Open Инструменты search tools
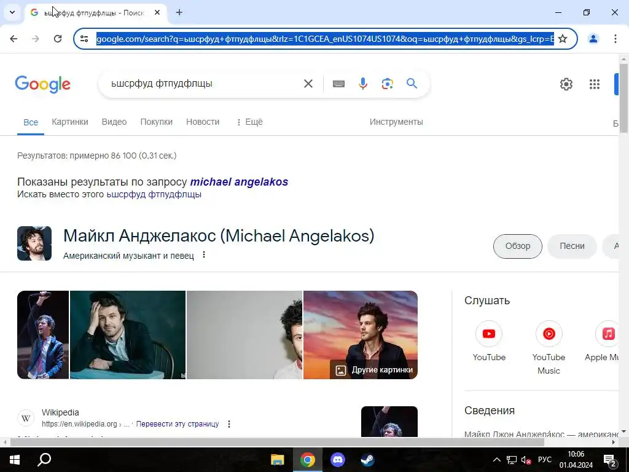This screenshot has width=629, height=472. coord(396,122)
